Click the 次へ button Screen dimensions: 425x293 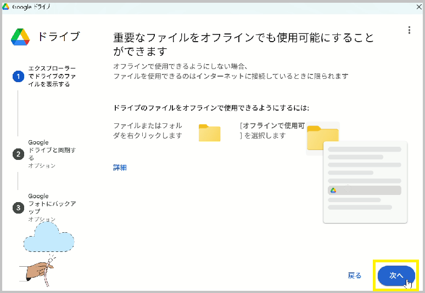(396, 275)
